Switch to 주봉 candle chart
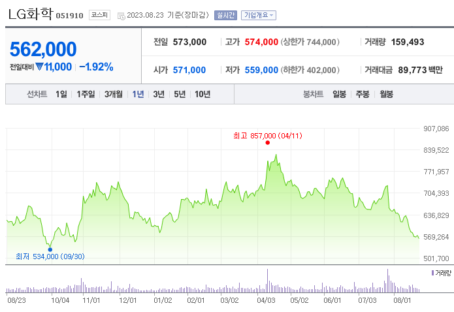454x312 pixels. click(x=363, y=94)
